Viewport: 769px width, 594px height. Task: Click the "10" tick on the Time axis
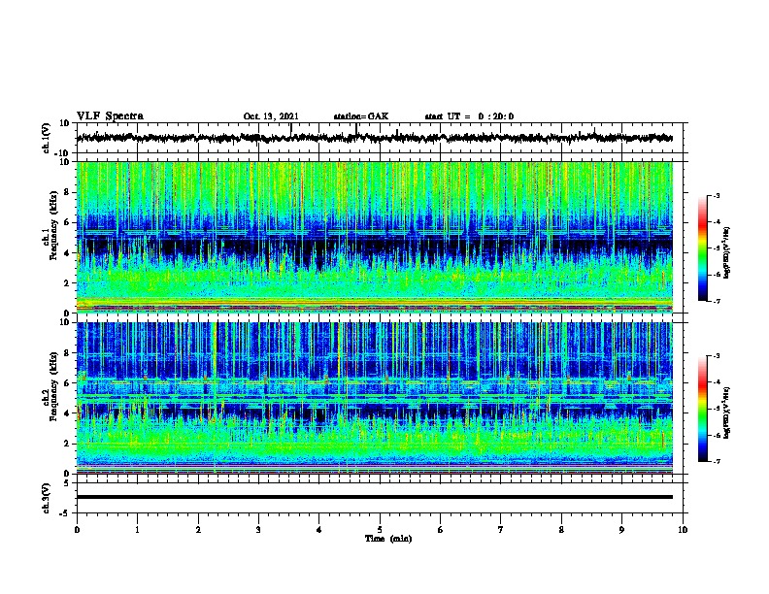point(683,530)
